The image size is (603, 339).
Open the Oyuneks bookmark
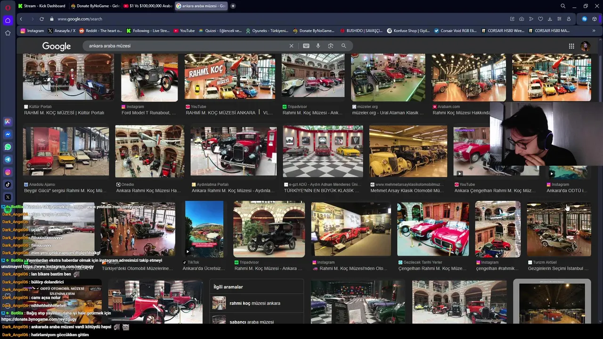[x=267, y=31]
